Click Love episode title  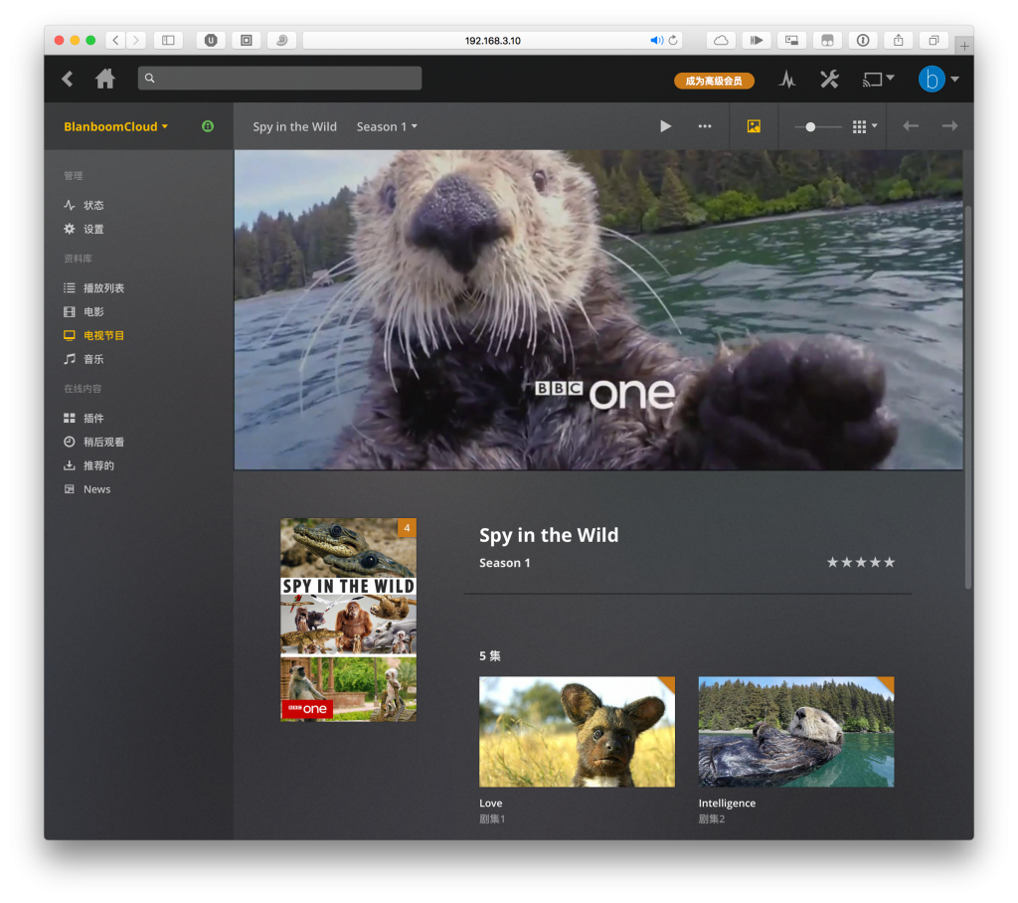coord(491,803)
